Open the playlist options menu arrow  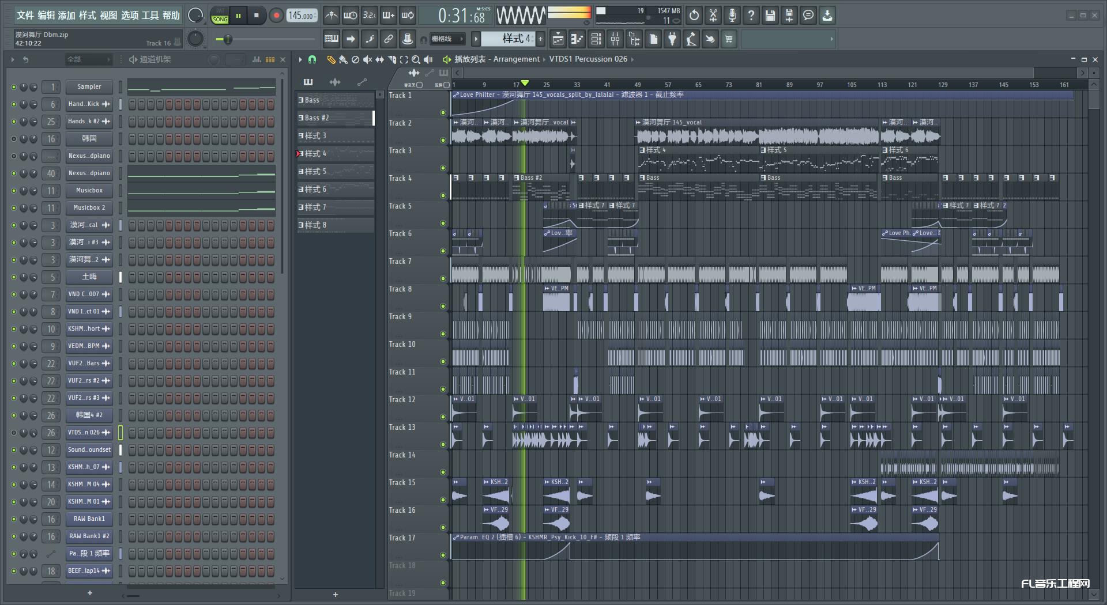pos(300,59)
